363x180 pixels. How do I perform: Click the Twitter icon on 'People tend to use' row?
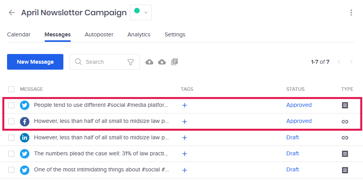[25, 105]
